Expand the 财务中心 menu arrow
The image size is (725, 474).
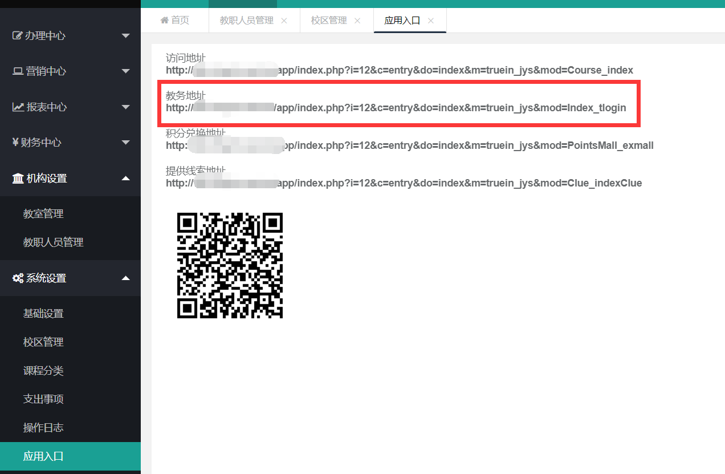[126, 143]
